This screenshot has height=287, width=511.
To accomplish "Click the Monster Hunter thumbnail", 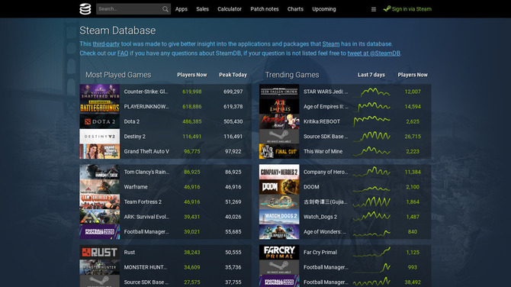I will point(100,267).
